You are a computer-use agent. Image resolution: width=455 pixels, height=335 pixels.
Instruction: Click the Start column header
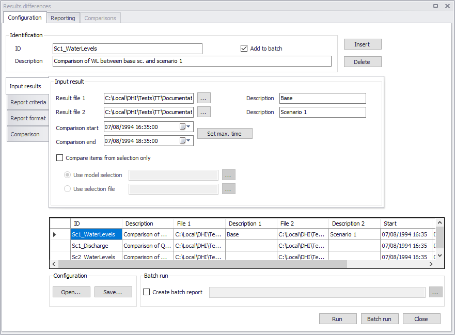406,224
